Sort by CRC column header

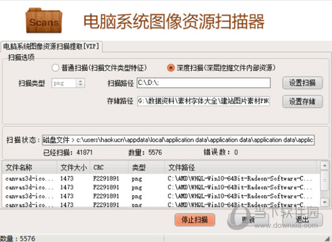pyautogui.click(x=109, y=168)
